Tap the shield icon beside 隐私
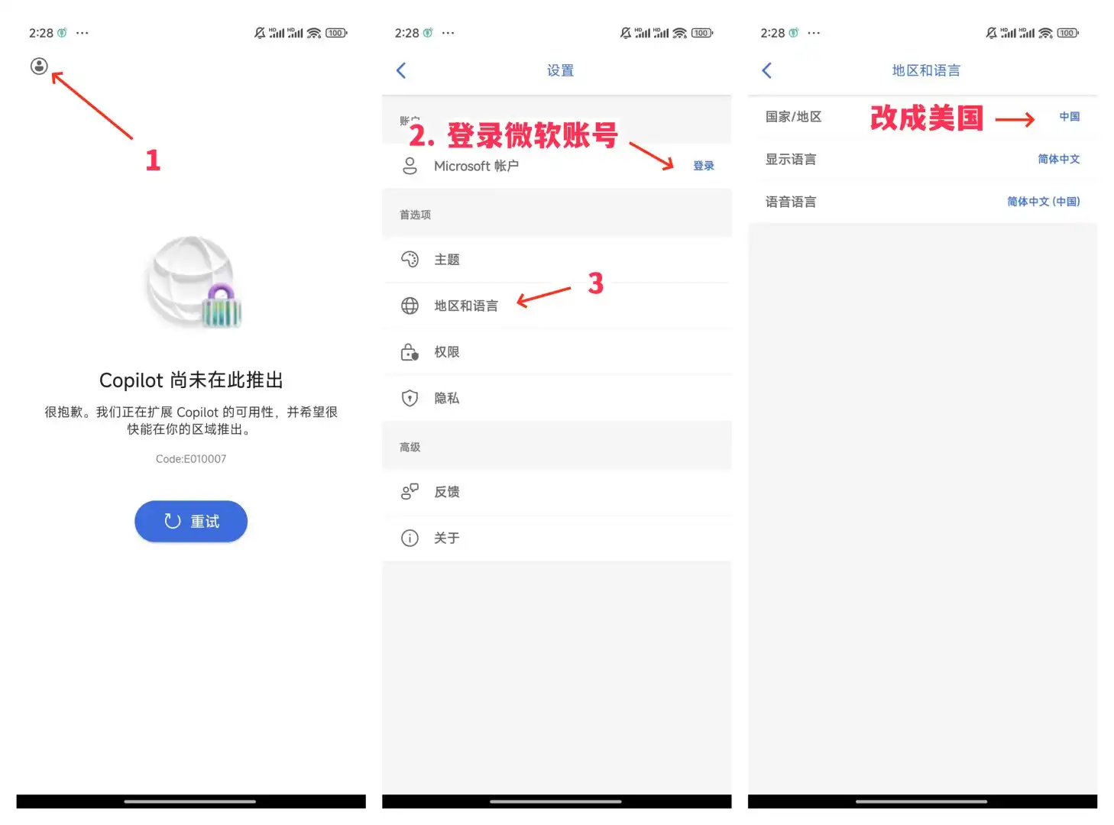 (x=410, y=398)
